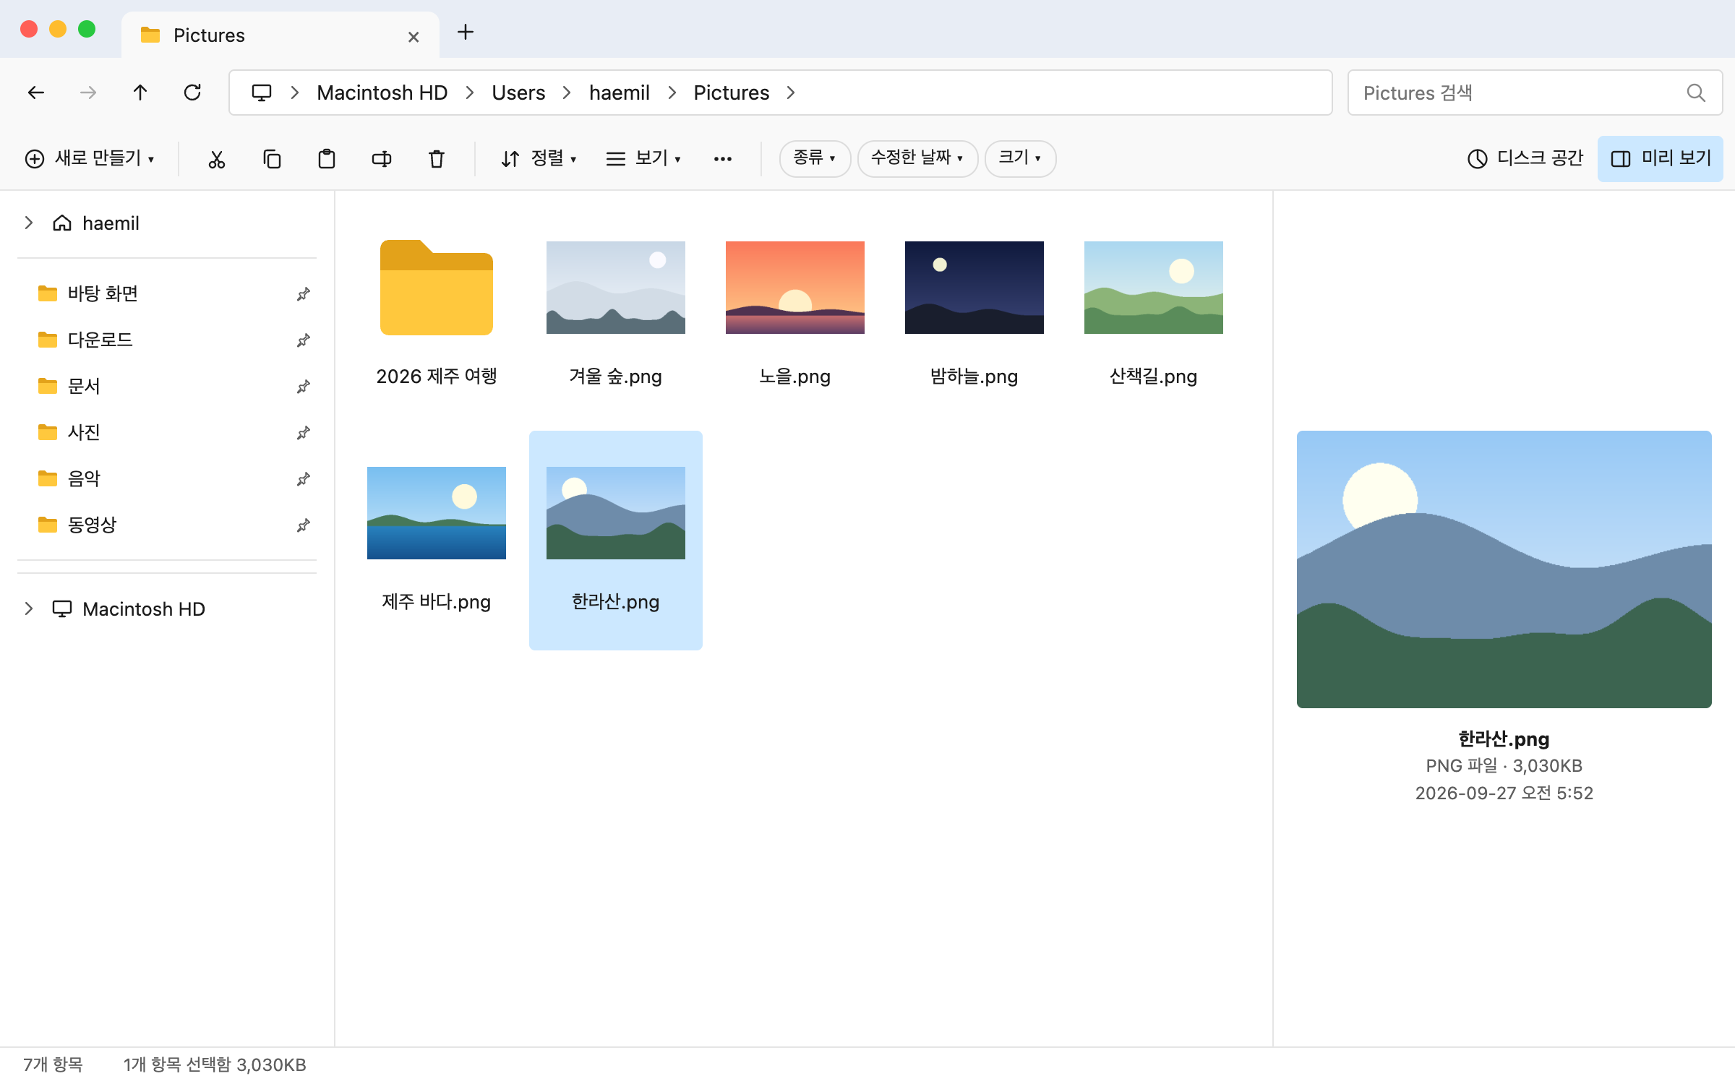Refresh the current folder view

[x=192, y=93]
